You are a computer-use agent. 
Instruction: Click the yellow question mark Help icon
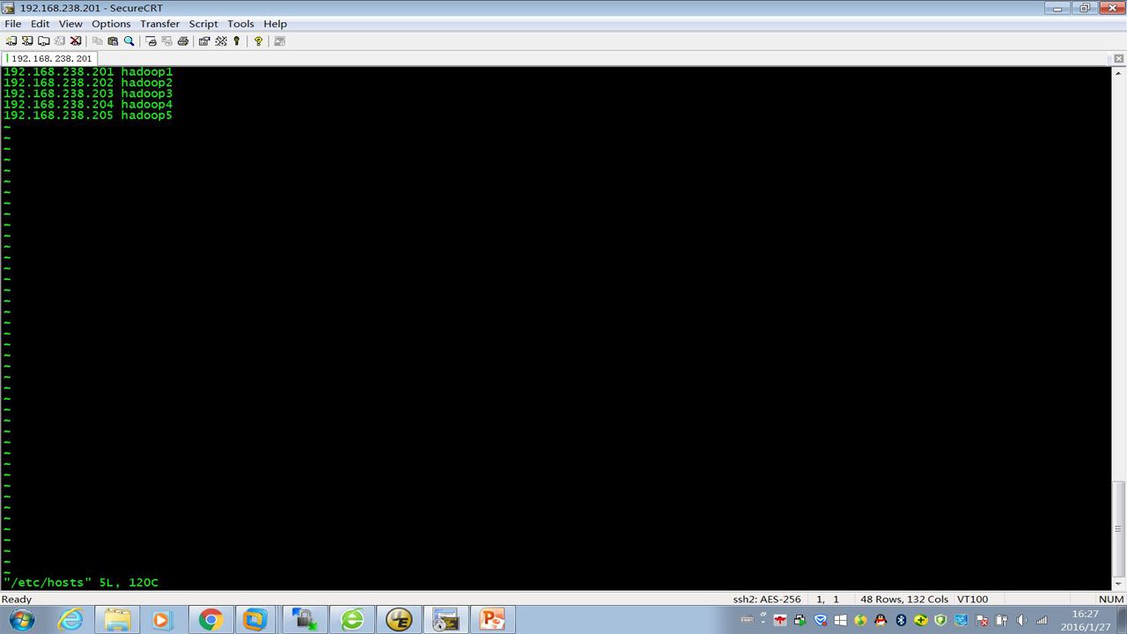click(258, 41)
